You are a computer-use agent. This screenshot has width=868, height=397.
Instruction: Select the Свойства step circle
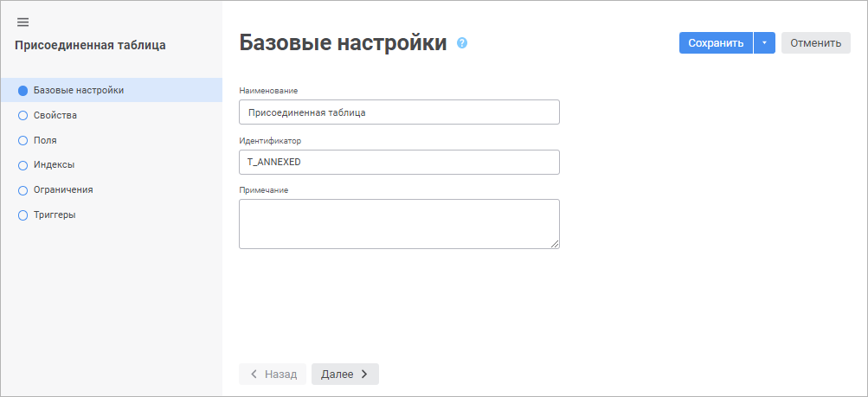23,115
